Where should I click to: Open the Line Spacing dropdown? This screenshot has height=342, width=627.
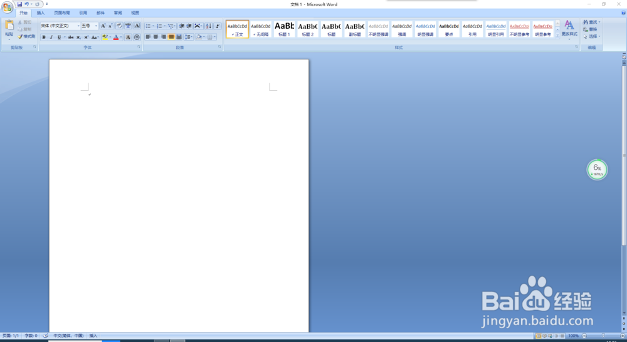point(189,37)
